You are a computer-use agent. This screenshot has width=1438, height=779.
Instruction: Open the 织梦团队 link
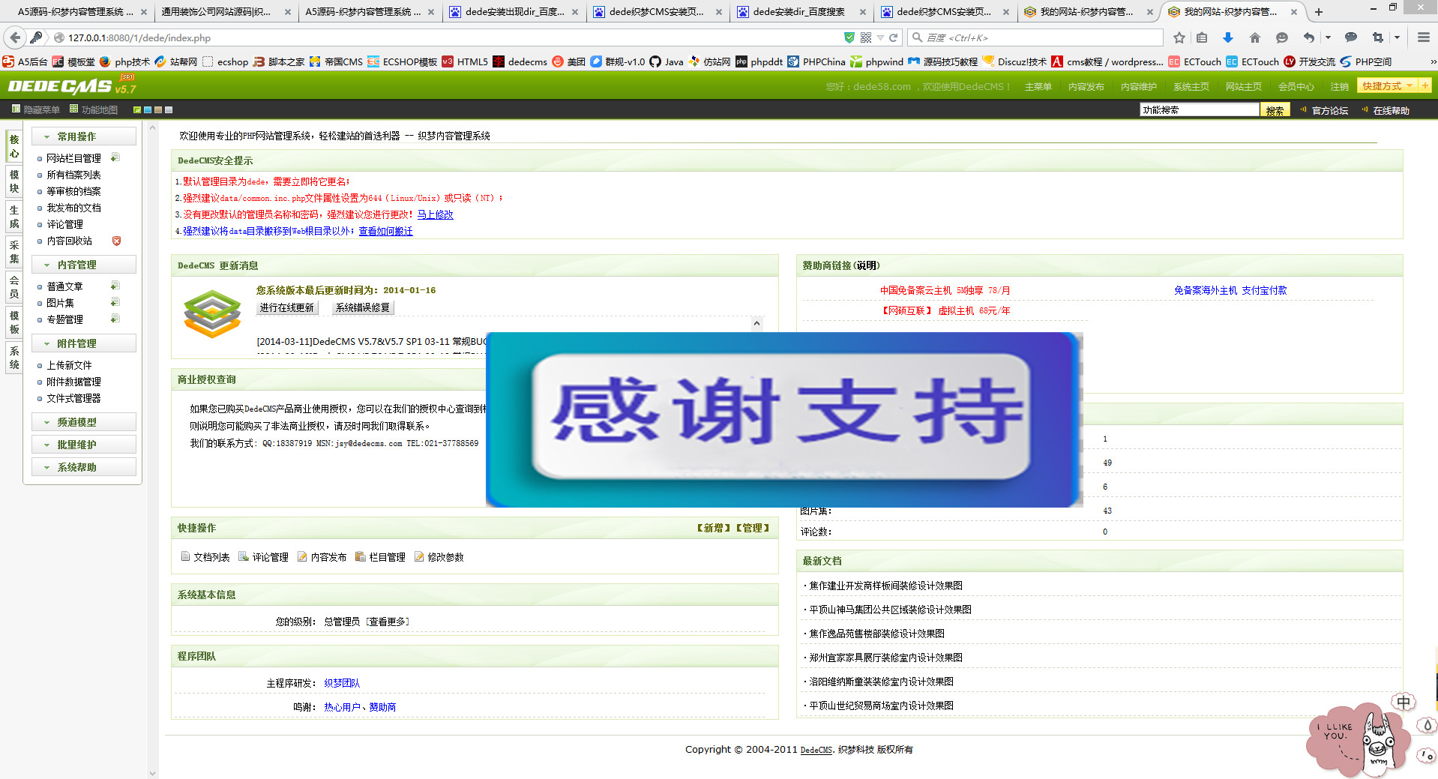click(342, 683)
